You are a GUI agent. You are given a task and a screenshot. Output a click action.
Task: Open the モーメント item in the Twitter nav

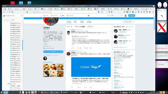pyautogui.click(x=54, y=16)
